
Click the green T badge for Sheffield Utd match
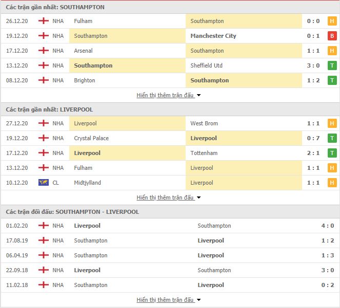coord(332,66)
